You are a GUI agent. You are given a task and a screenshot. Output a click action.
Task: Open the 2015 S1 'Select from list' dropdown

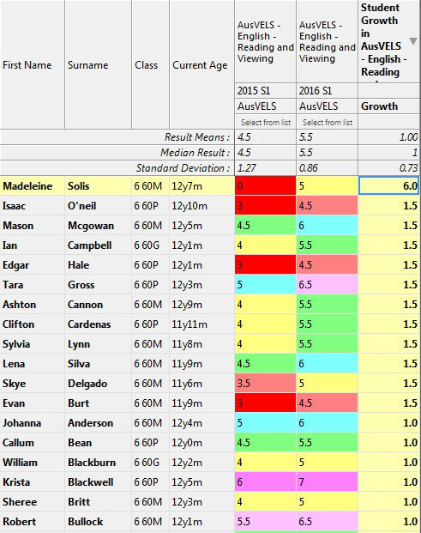(266, 122)
